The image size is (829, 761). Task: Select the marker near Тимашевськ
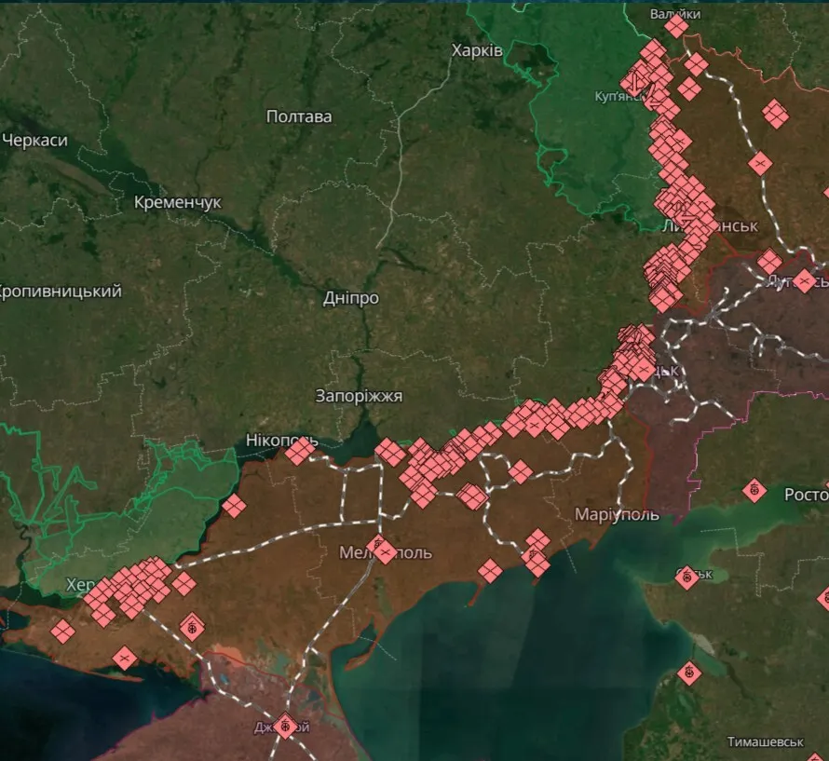tap(689, 673)
